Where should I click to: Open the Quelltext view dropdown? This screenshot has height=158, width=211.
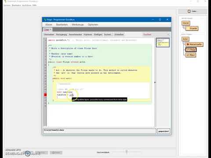point(156,34)
